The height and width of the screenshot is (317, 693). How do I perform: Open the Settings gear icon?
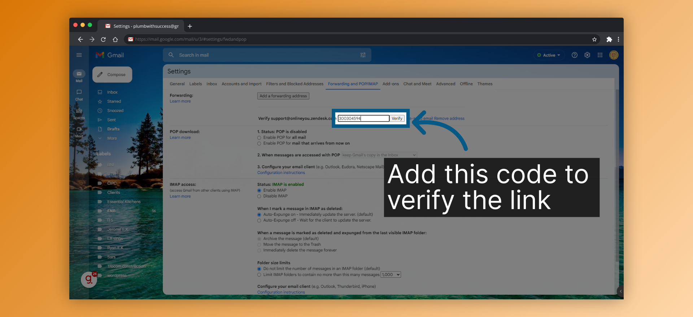click(587, 55)
